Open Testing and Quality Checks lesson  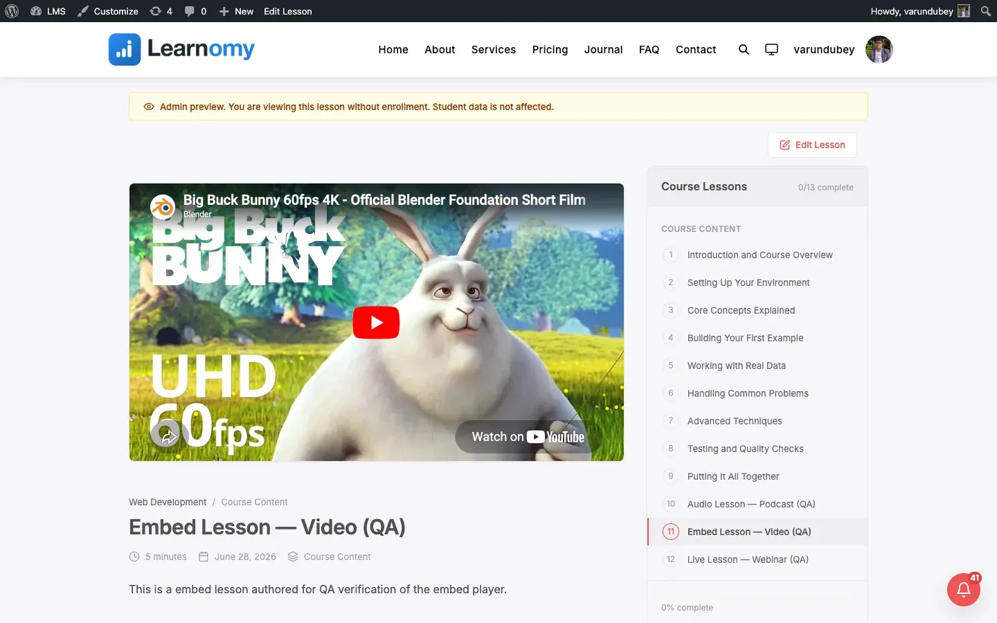[757, 449]
